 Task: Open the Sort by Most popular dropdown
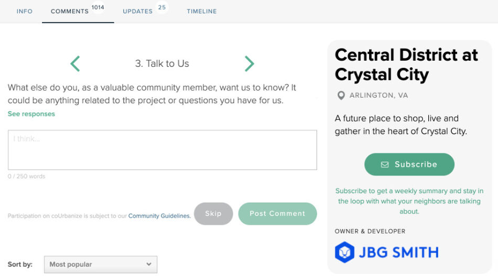coord(101,264)
